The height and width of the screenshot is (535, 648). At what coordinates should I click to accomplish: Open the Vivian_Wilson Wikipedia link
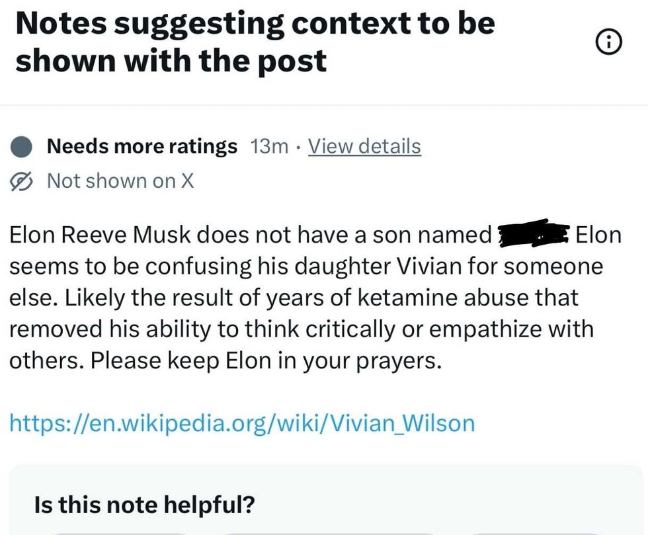[241, 423]
